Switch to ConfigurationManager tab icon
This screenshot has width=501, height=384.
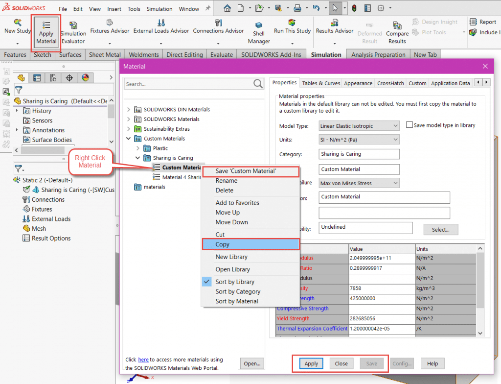[53, 78]
